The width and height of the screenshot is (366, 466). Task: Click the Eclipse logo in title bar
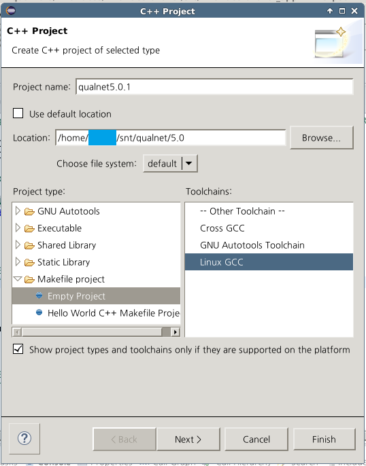point(11,11)
